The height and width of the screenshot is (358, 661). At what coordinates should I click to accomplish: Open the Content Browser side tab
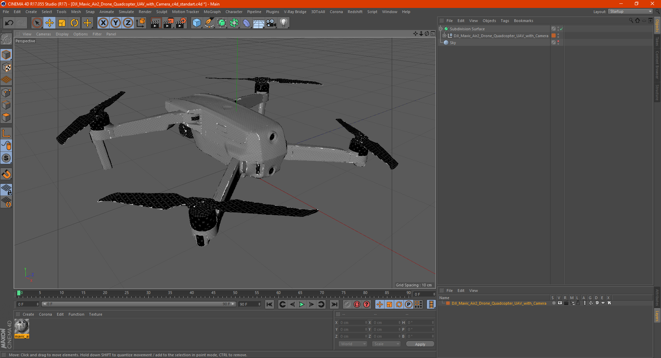point(657,65)
